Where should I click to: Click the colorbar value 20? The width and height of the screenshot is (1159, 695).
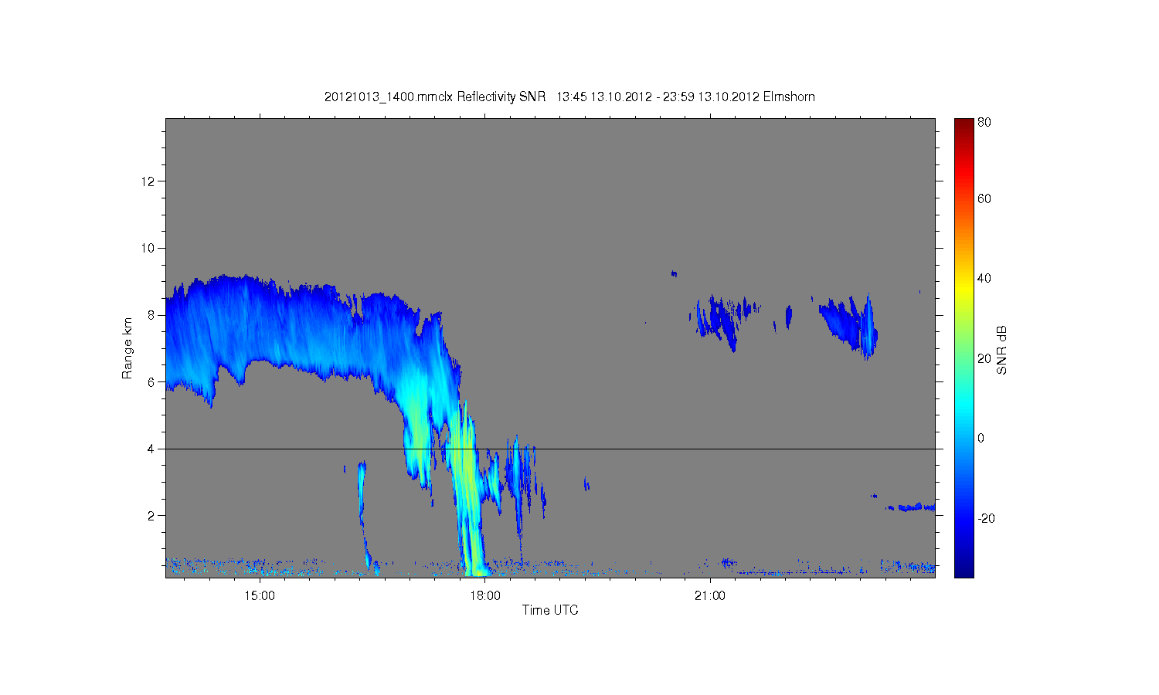pos(984,358)
